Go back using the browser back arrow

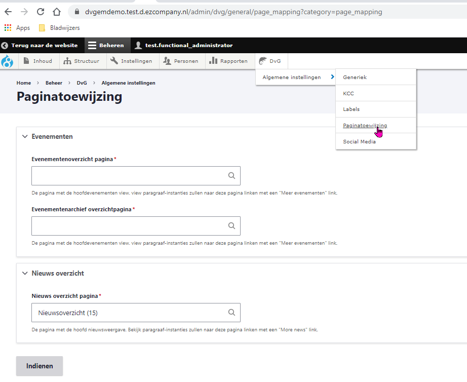pos(8,12)
